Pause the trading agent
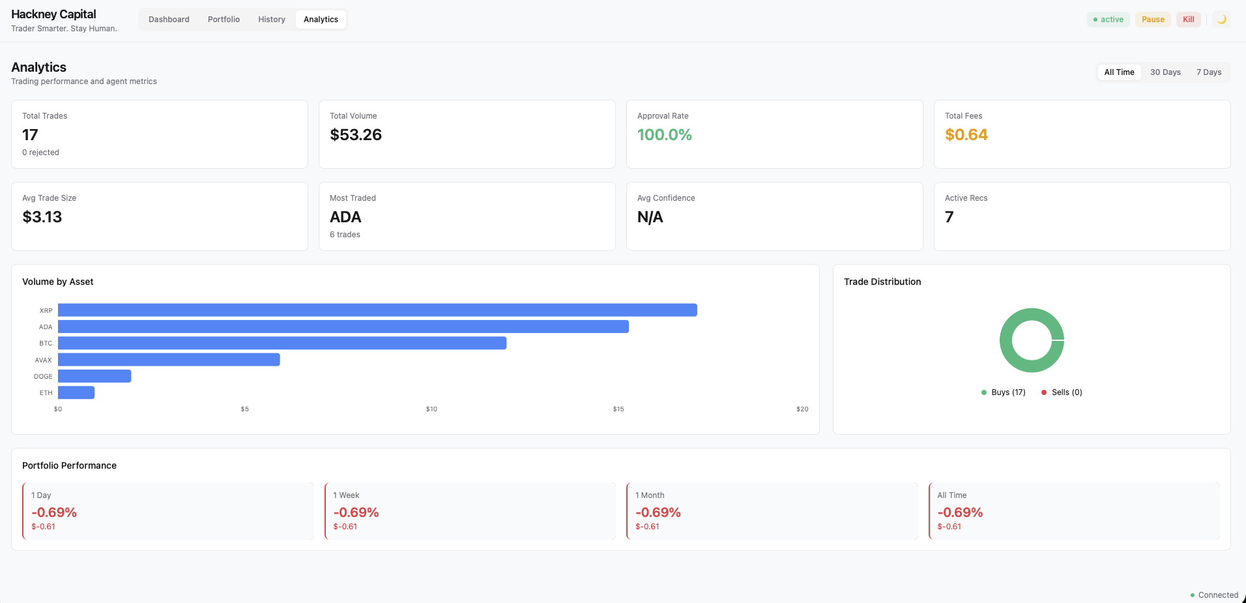The height and width of the screenshot is (603, 1246). 1153,19
